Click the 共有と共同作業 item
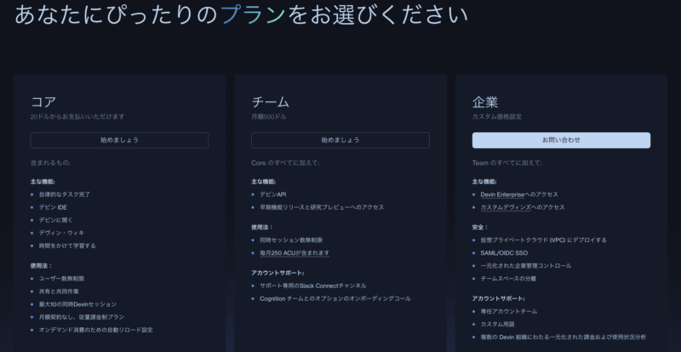681x352 pixels. (x=59, y=291)
